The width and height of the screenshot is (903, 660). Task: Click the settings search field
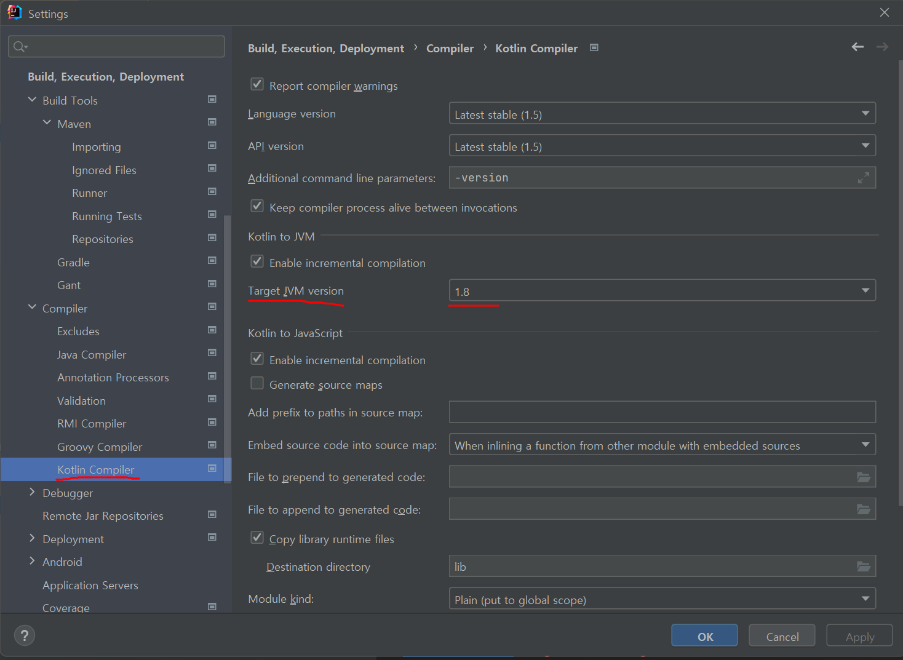pyautogui.click(x=116, y=47)
